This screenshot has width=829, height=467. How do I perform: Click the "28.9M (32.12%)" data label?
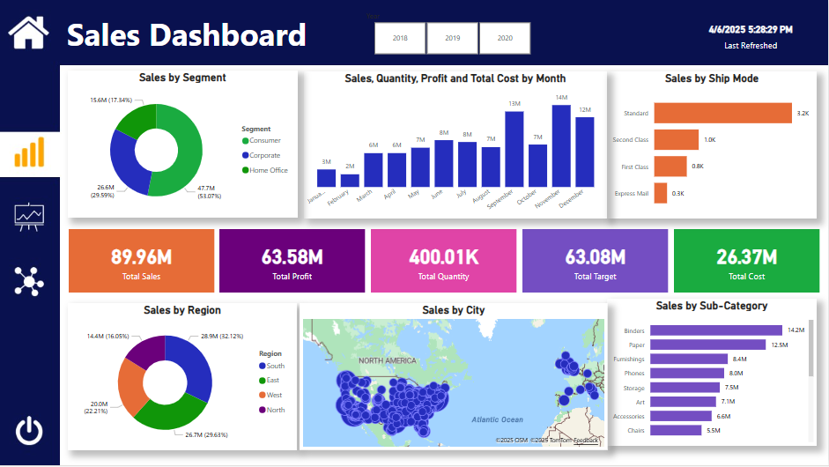point(222,337)
